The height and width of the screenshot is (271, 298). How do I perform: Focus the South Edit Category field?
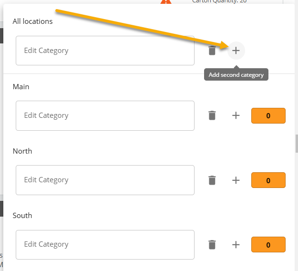(x=105, y=244)
